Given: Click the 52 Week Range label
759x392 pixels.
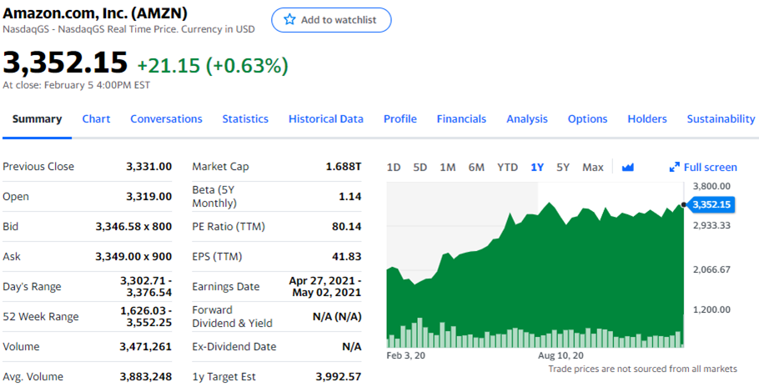Looking at the screenshot, I should (x=41, y=316).
